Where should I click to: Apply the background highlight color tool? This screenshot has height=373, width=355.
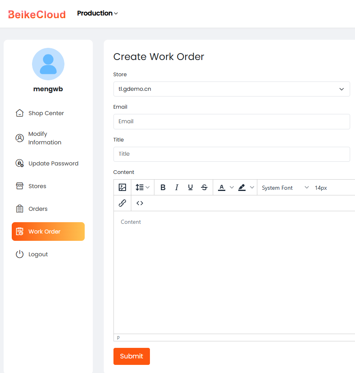(242, 187)
